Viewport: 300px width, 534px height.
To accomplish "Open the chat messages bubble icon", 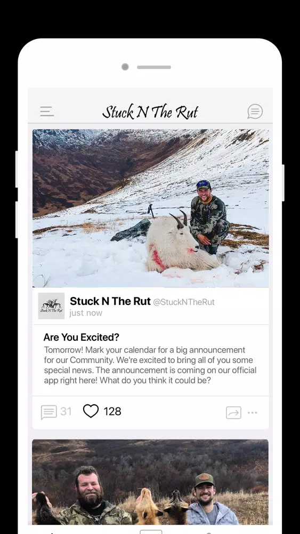I will tap(255, 112).
